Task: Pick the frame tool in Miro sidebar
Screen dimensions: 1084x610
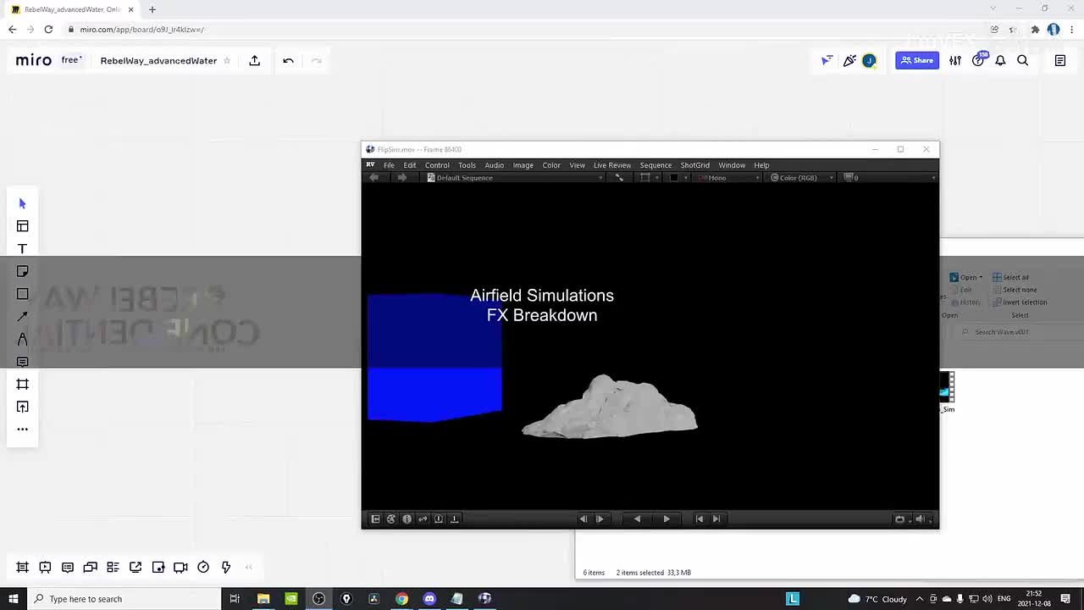Action: (x=23, y=385)
